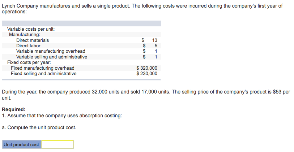The image size is (294, 152).
Task: Select the "Unit product cost" label cell
Action: [21, 145]
